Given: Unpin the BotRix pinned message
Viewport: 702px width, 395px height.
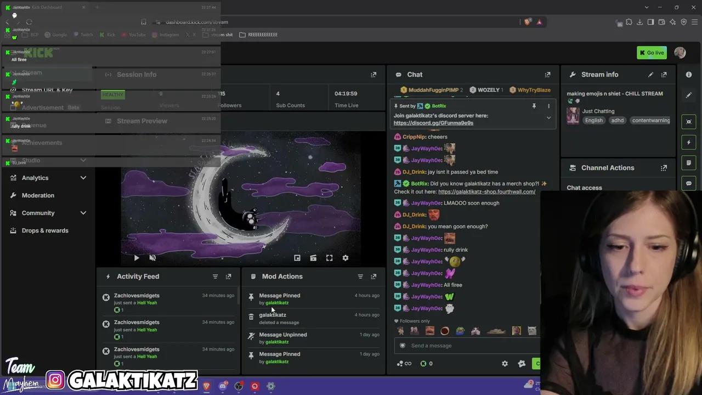Looking at the screenshot, I should tap(534, 106).
